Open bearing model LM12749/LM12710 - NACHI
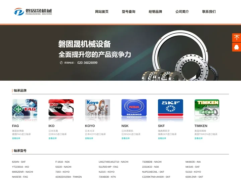Screen dimensions: 241x180 pos(113,162)
